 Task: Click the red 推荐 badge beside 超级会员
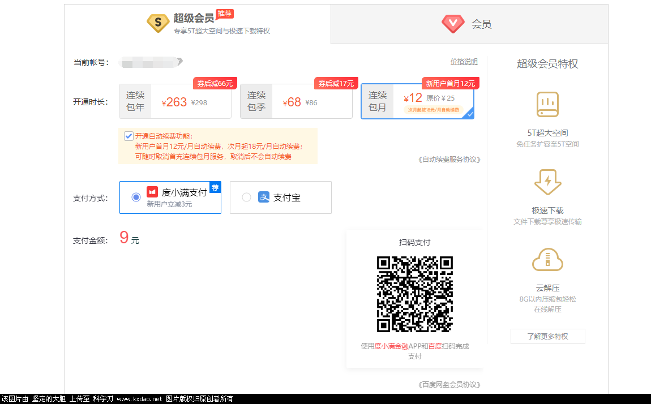[225, 14]
